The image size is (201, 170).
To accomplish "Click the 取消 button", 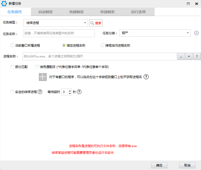I will pyautogui.click(x=187, y=165).
